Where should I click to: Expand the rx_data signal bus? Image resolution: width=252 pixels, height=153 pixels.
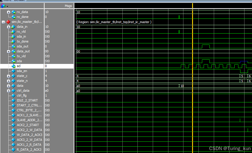pos(8,12)
